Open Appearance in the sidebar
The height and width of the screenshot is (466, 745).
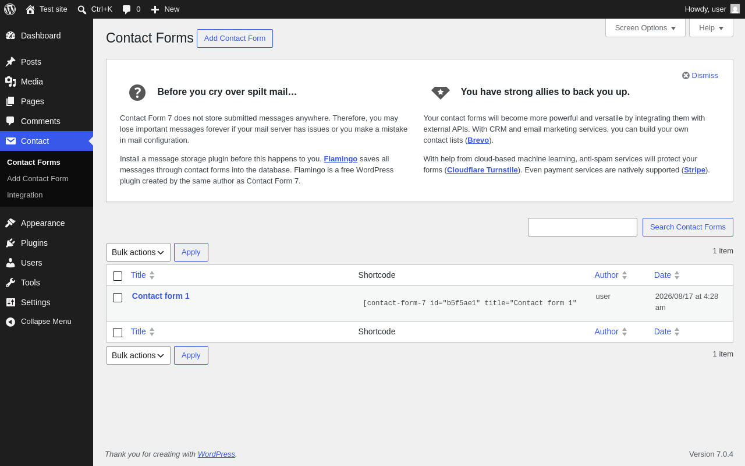47,223
